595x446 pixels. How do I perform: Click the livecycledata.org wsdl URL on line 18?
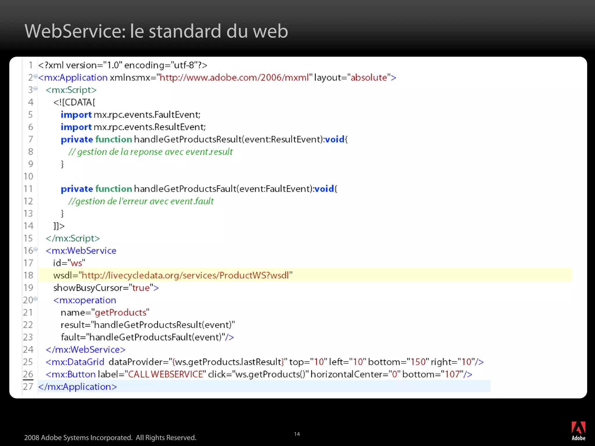coord(185,275)
